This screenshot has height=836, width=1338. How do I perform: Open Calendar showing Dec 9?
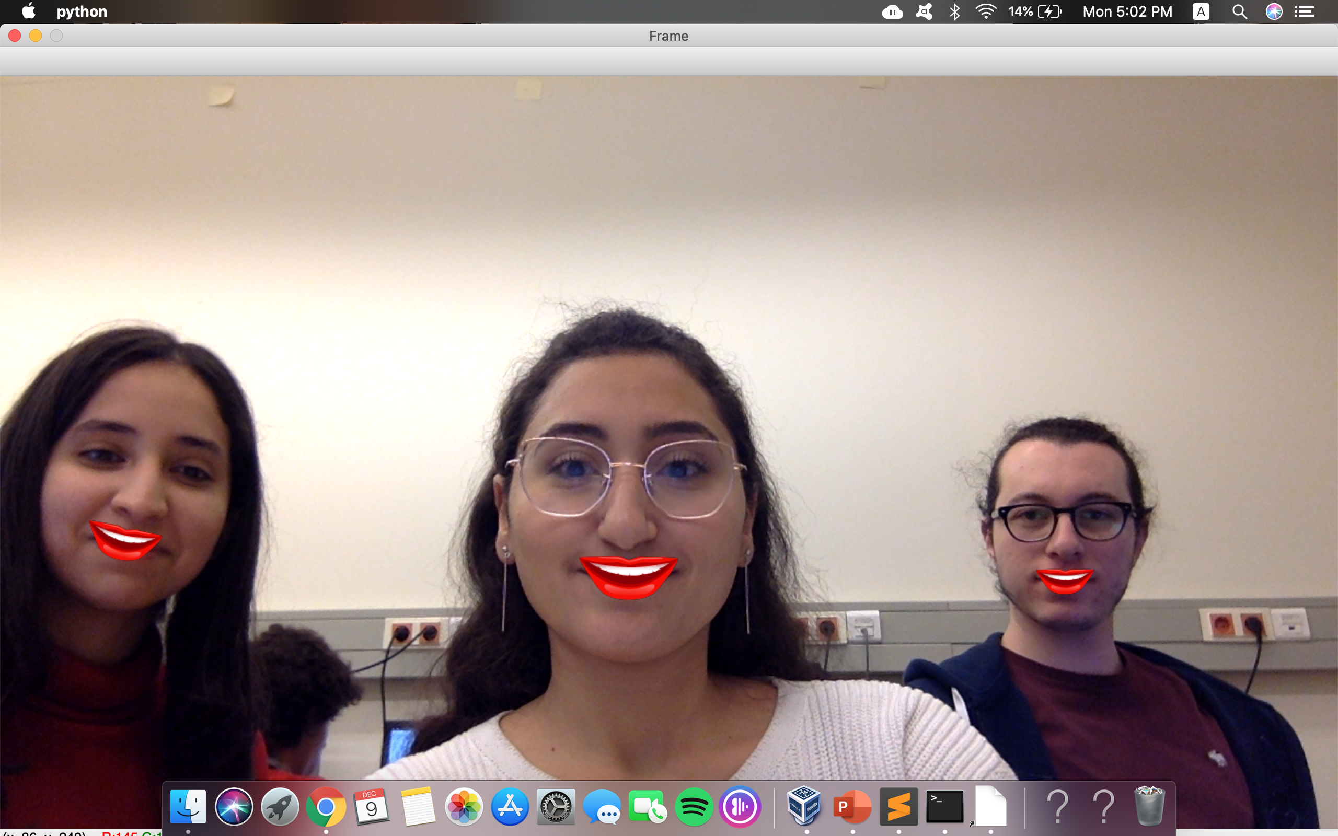coord(372,807)
